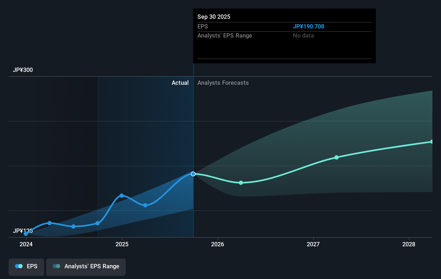Click the No data value in tooltip
Viewport: 441px width, 279px height.
point(303,36)
